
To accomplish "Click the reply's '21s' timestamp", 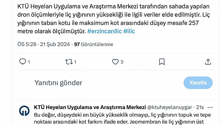I will click(x=200, y=107).
